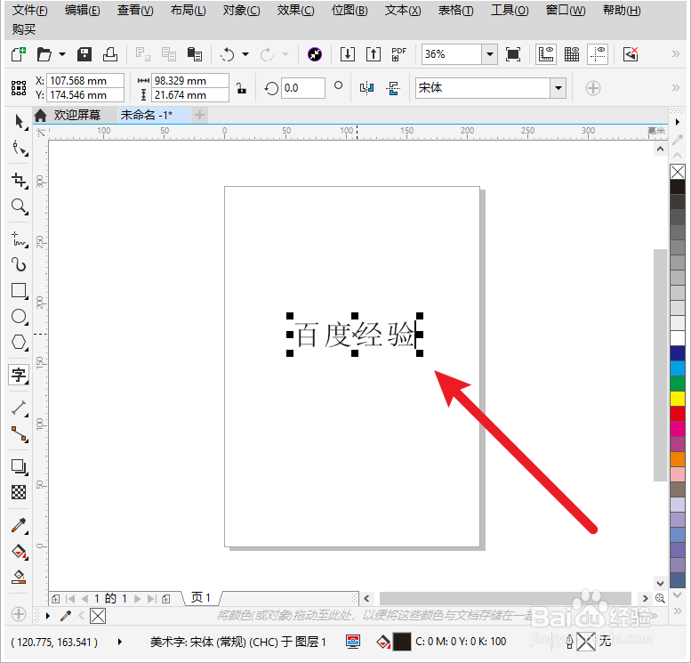Open the zoom level 36% dropdown

[x=490, y=54]
